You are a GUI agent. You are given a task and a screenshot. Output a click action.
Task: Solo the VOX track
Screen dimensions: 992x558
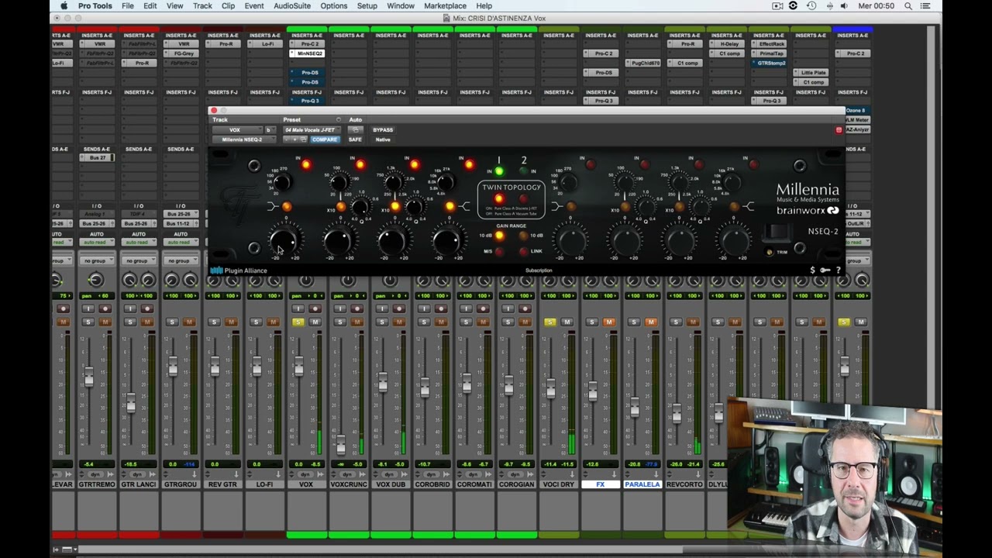(298, 322)
